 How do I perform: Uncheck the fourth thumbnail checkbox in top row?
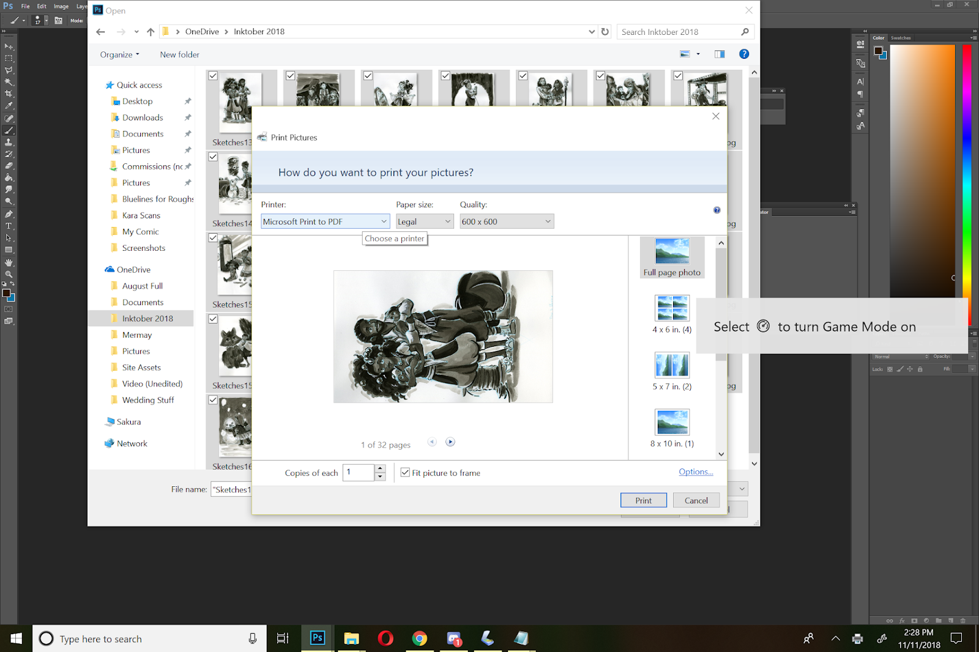pos(445,76)
